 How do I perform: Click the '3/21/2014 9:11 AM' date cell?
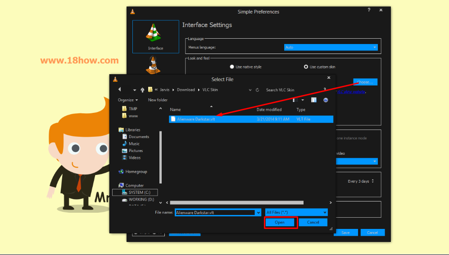coord(273,119)
